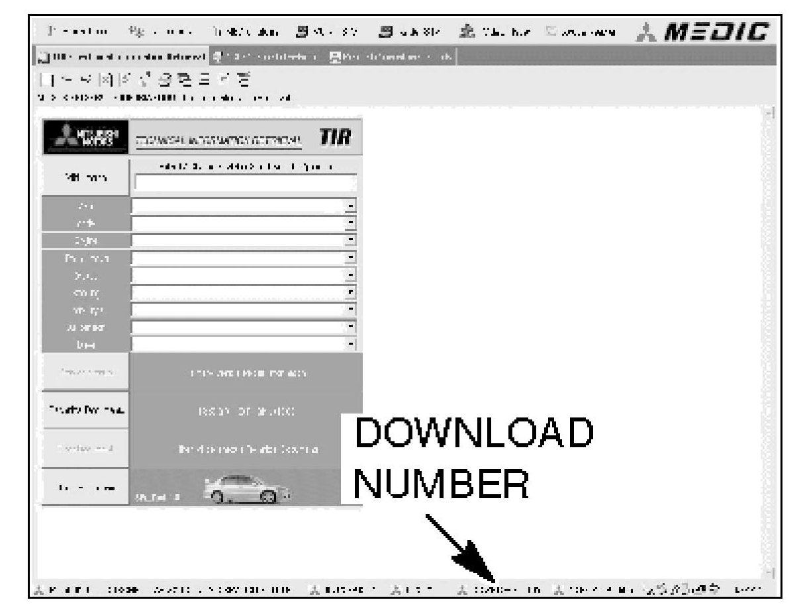Click the Technical Information Retrieval title link
Image resolution: width=803 pixels, height=608 pixels.
pos(218,140)
